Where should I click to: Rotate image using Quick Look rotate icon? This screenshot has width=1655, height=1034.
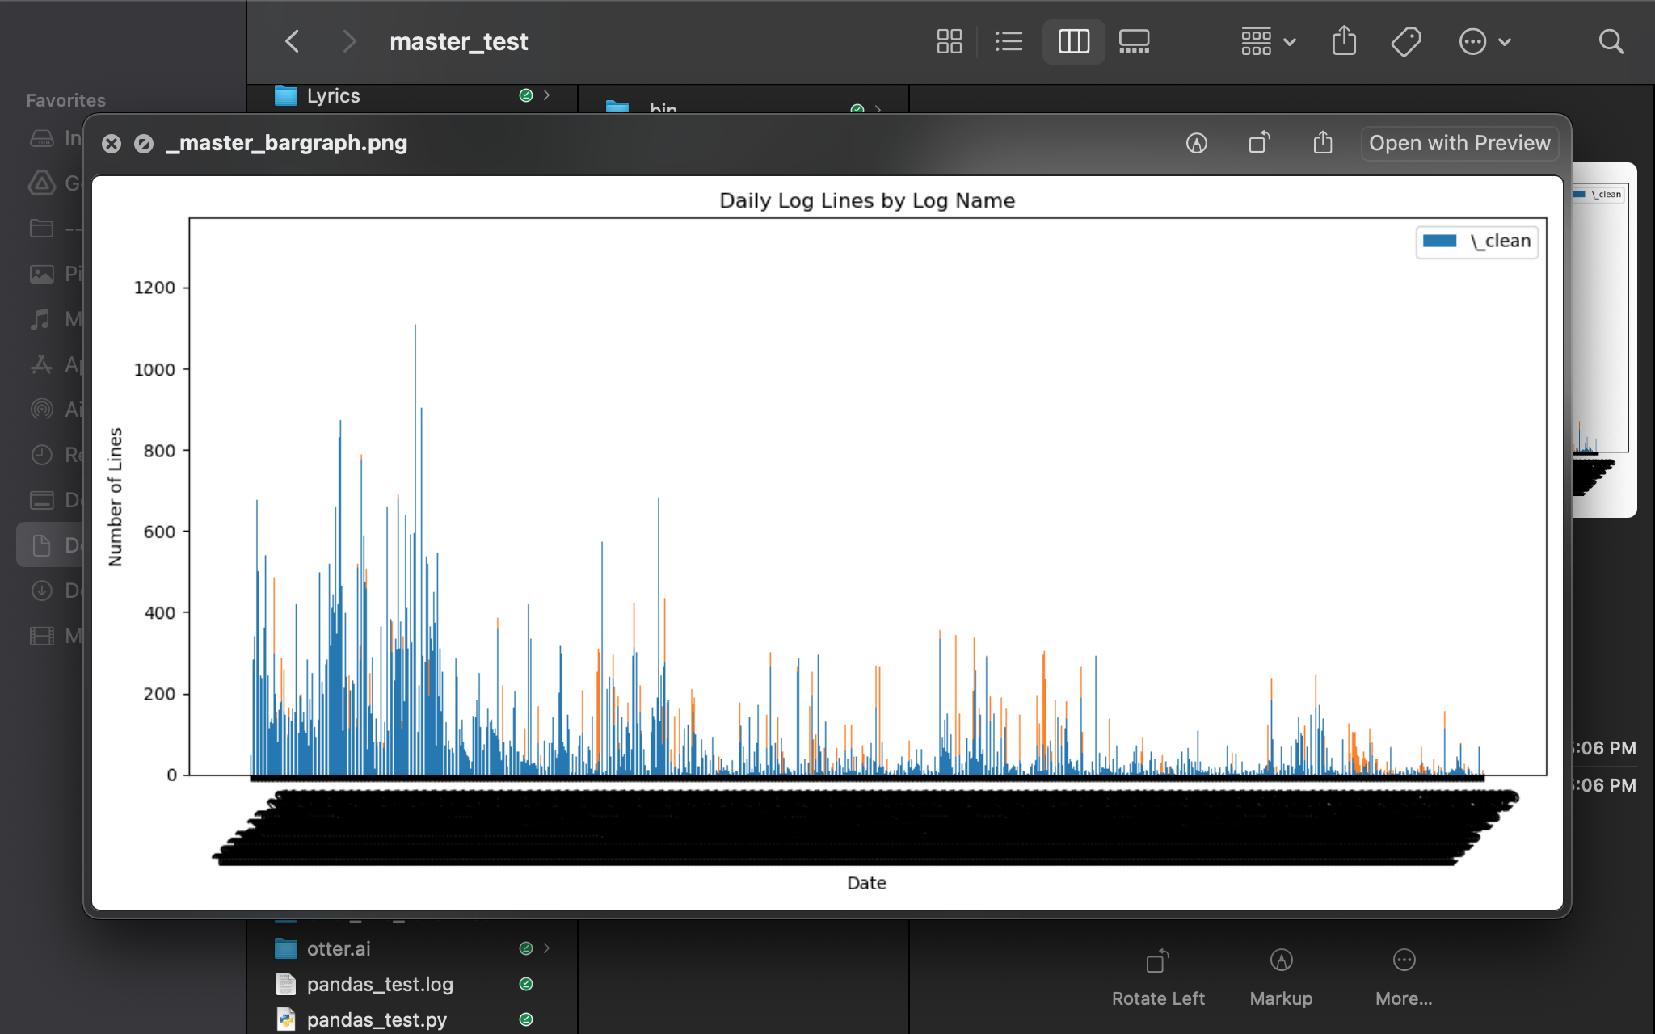pyautogui.click(x=1259, y=143)
